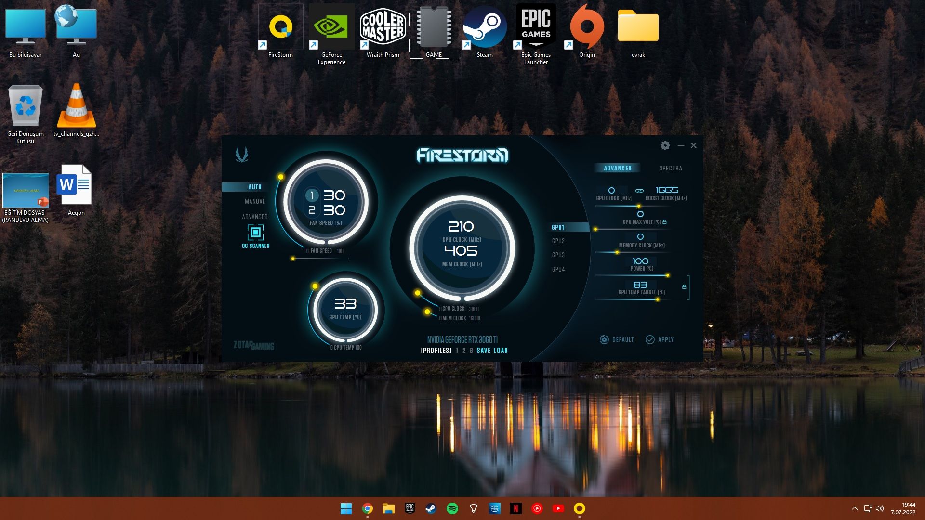Toggle the GPU Max Volt lock
925x520 pixels.
coord(665,222)
